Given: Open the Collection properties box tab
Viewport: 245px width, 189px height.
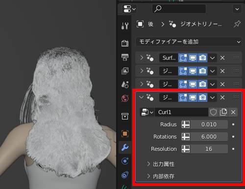Looking at the screenshot, I should point(125,116).
